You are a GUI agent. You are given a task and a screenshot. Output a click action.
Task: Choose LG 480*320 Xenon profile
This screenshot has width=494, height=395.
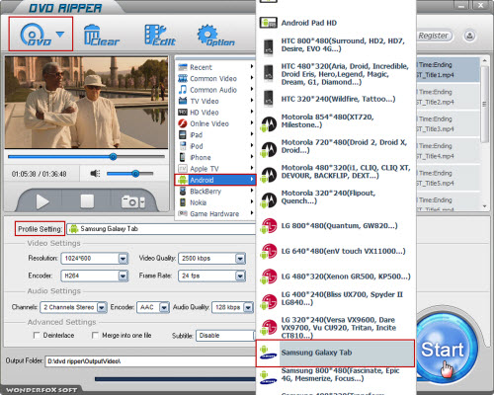click(335, 276)
